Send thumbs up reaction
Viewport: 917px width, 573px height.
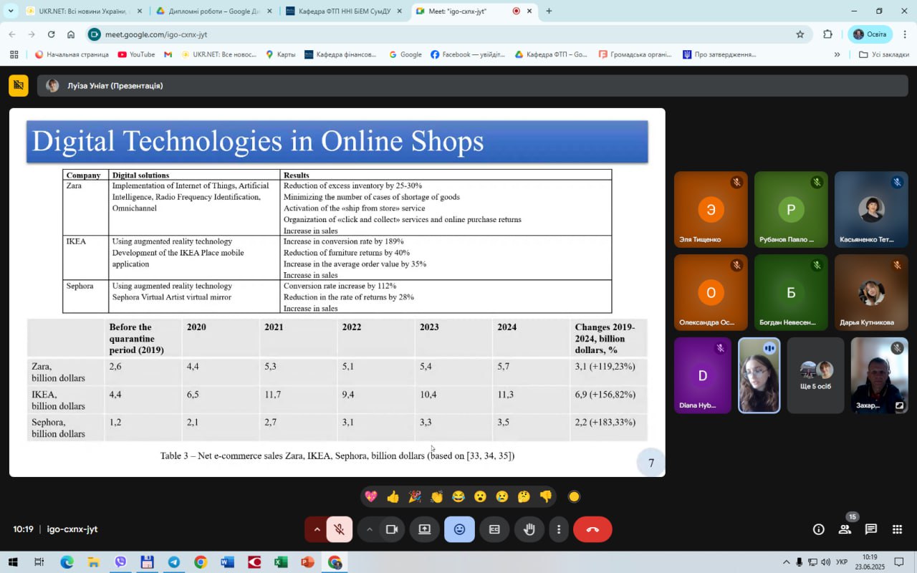393,496
